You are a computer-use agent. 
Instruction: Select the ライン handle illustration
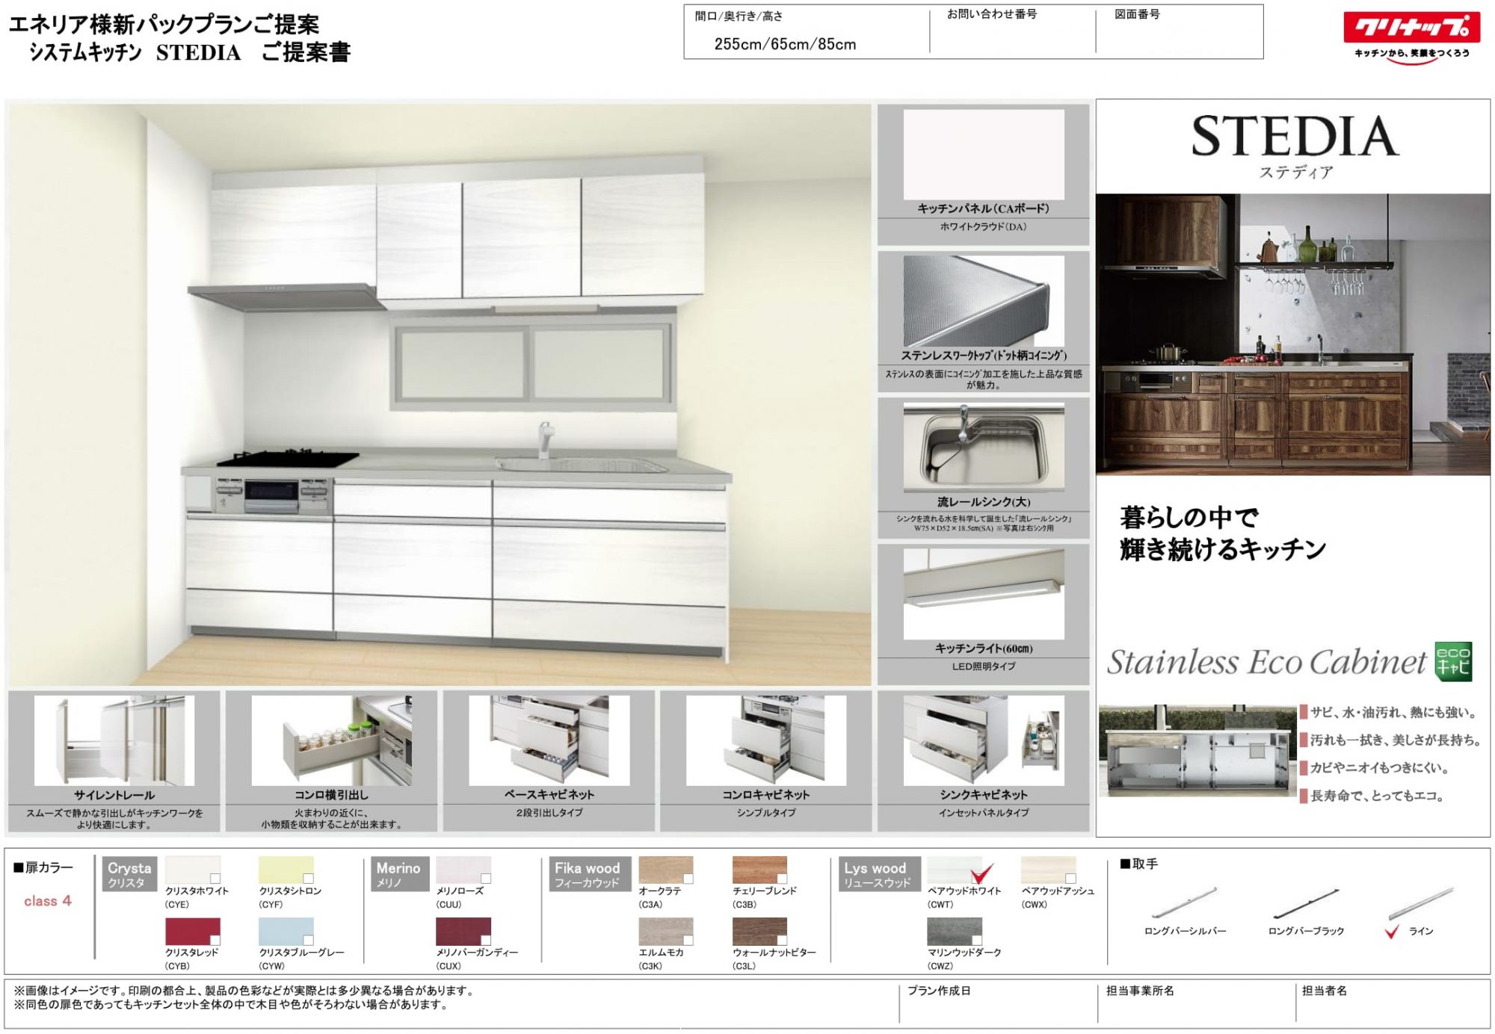pyautogui.click(x=1421, y=903)
